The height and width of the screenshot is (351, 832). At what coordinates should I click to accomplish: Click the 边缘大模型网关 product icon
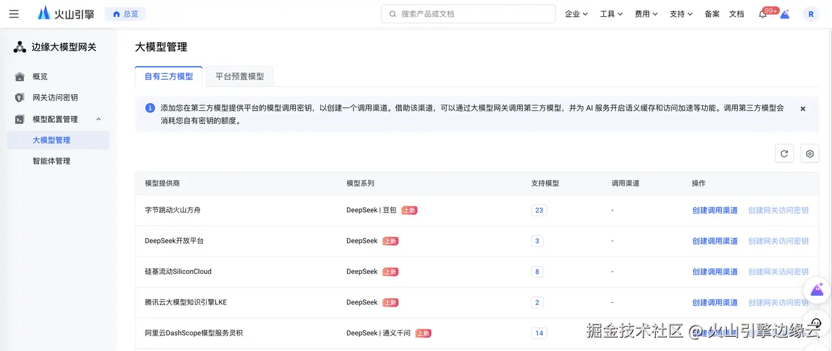pos(20,47)
